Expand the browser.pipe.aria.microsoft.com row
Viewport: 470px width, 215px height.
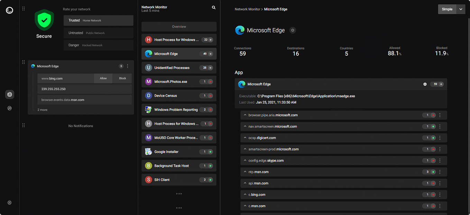tap(245, 115)
